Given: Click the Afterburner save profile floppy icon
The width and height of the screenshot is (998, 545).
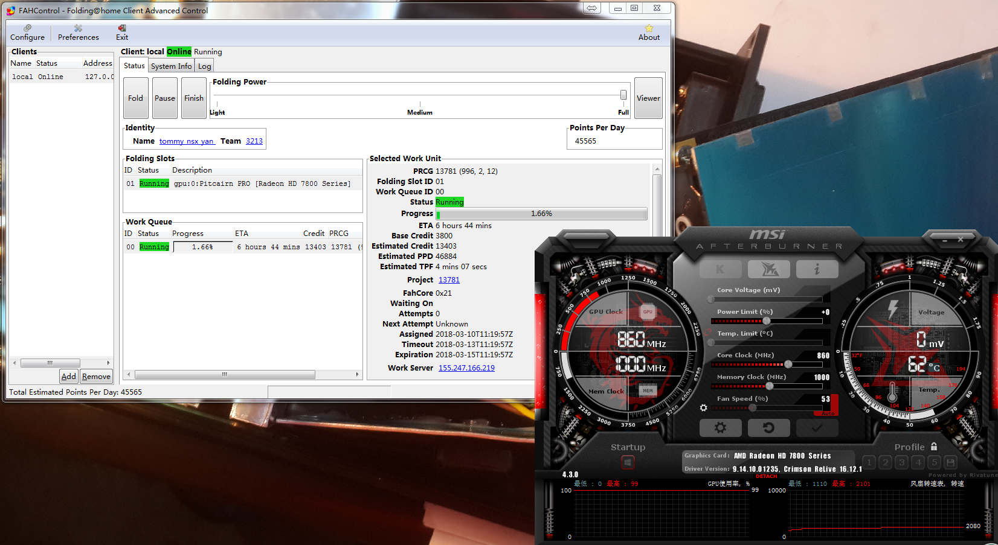Looking at the screenshot, I should tap(950, 462).
